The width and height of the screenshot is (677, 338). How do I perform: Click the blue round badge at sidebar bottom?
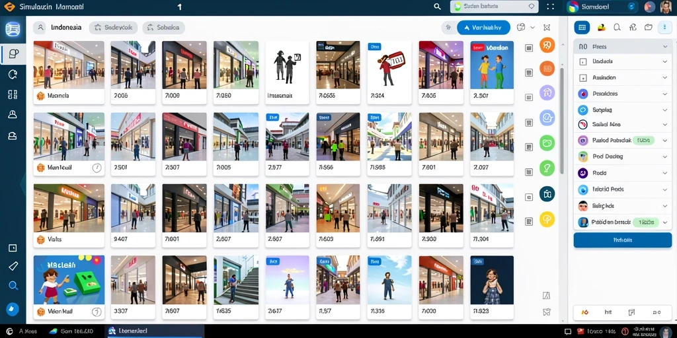[13, 309]
